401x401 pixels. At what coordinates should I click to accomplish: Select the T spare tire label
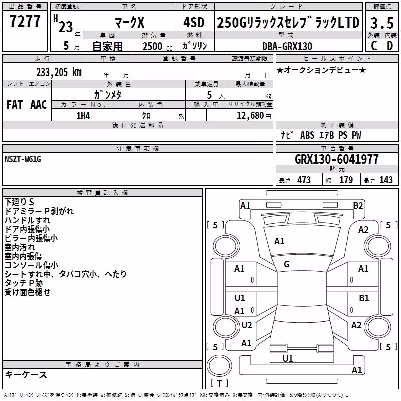219,383
